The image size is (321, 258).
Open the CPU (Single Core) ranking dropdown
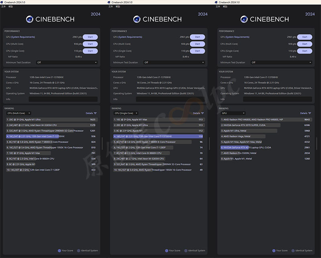[126, 113]
